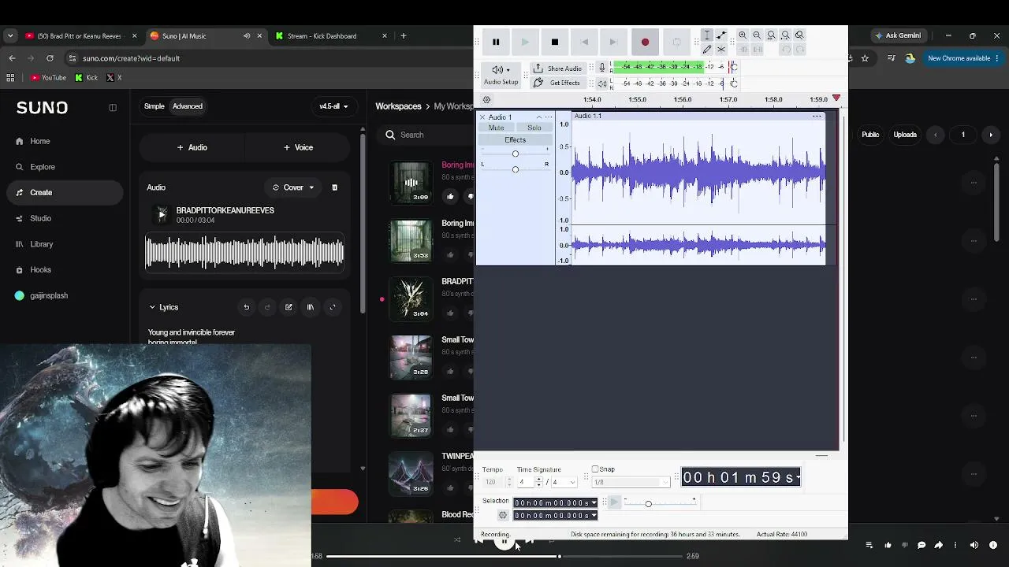Image resolution: width=1009 pixels, height=567 pixels.
Task: Open Effects for Audio 1 track
Action: coord(515,140)
